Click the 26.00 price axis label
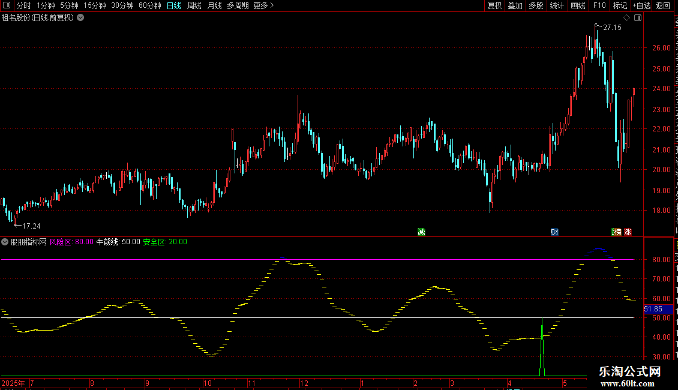The width and height of the screenshot is (678, 390). pos(662,48)
